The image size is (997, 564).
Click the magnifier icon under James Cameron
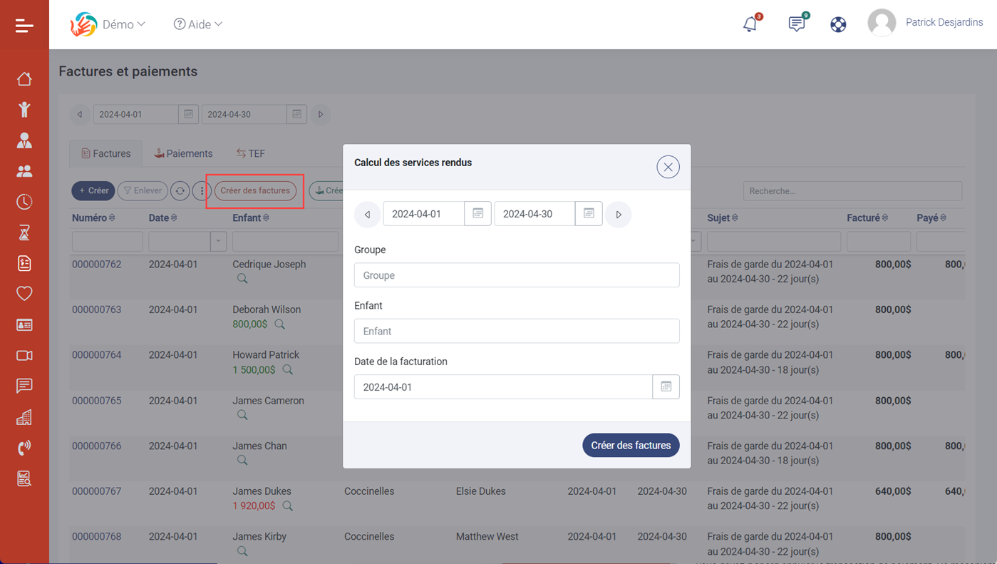tap(242, 415)
